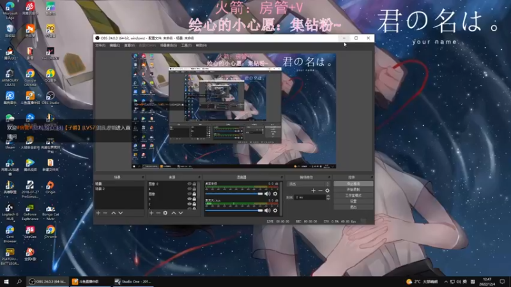This screenshot has width=511, height=287.
Task: Remove the transition with the minus icon
Action: 321,191
